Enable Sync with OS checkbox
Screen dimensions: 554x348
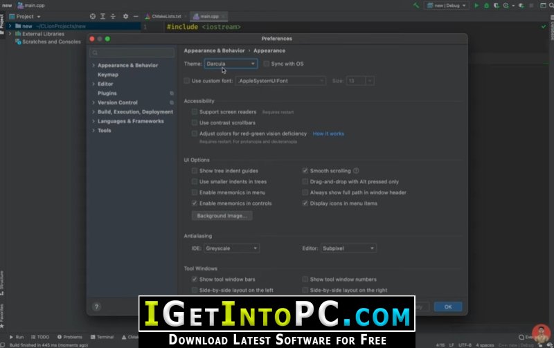[x=267, y=64]
